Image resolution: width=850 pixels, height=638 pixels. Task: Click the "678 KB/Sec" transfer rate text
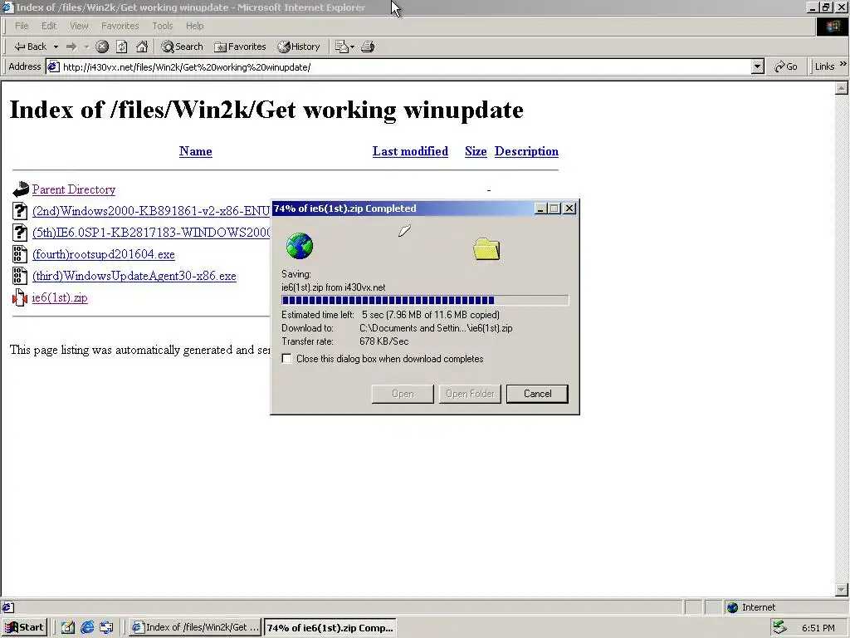point(383,341)
